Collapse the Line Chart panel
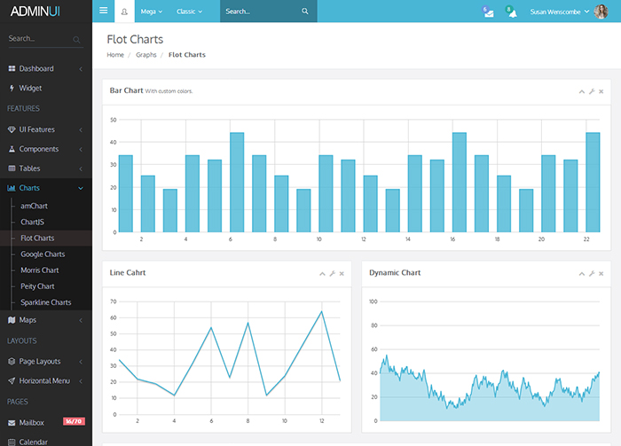621x446 pixels. [323, 273]
